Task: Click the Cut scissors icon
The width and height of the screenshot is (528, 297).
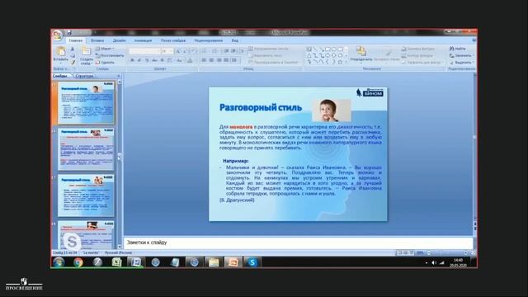Action: pos(73,49)
